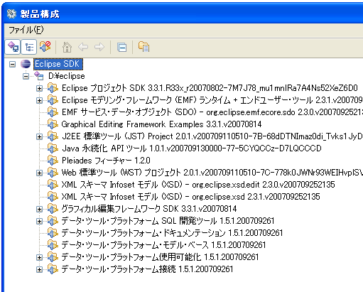Expand the J2EE 標準ツール (JST) Project node
The width and height of the screenshot is (363, 292).
coord(39,136)
